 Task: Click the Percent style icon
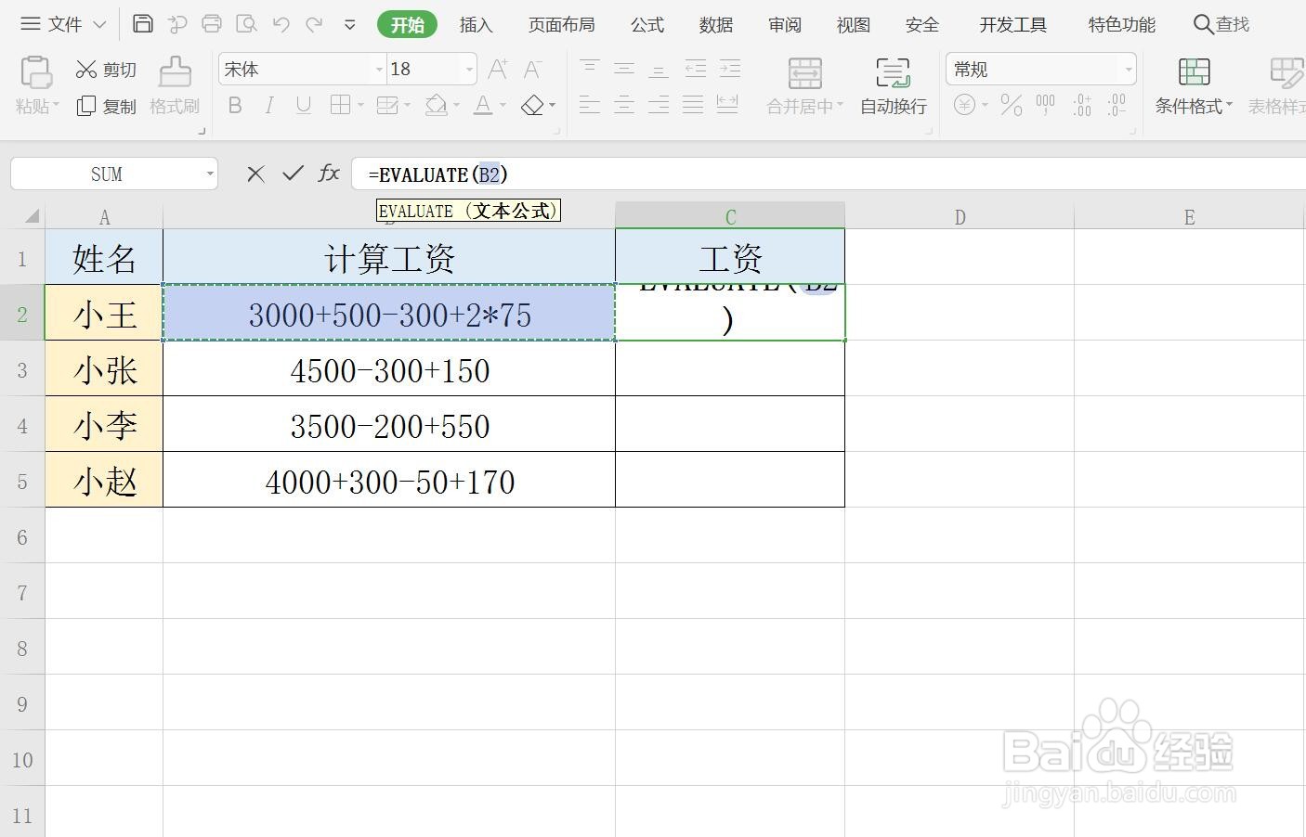point(1012,105)
